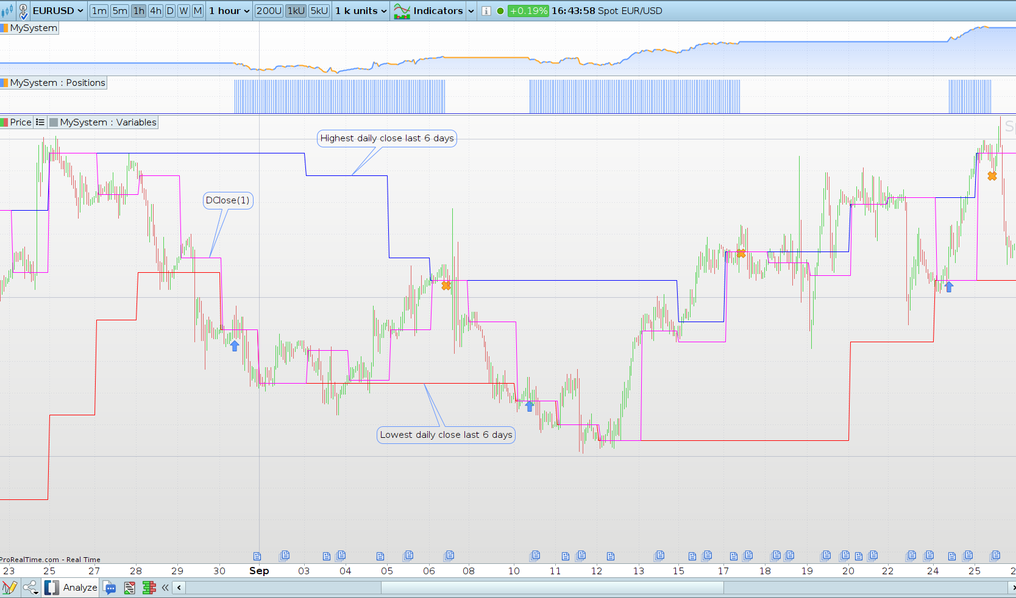
Task: Click the candlestick chart style icon
Action: (x=7, y=11)
